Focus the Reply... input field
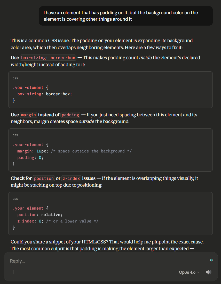This screenshot has width=221, height=284. tap(103, 261)
